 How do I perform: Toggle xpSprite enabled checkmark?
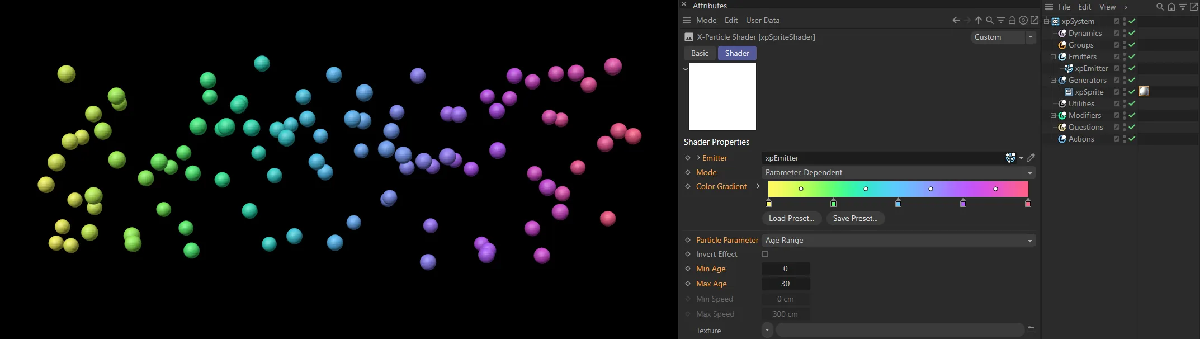[1132, 92]
